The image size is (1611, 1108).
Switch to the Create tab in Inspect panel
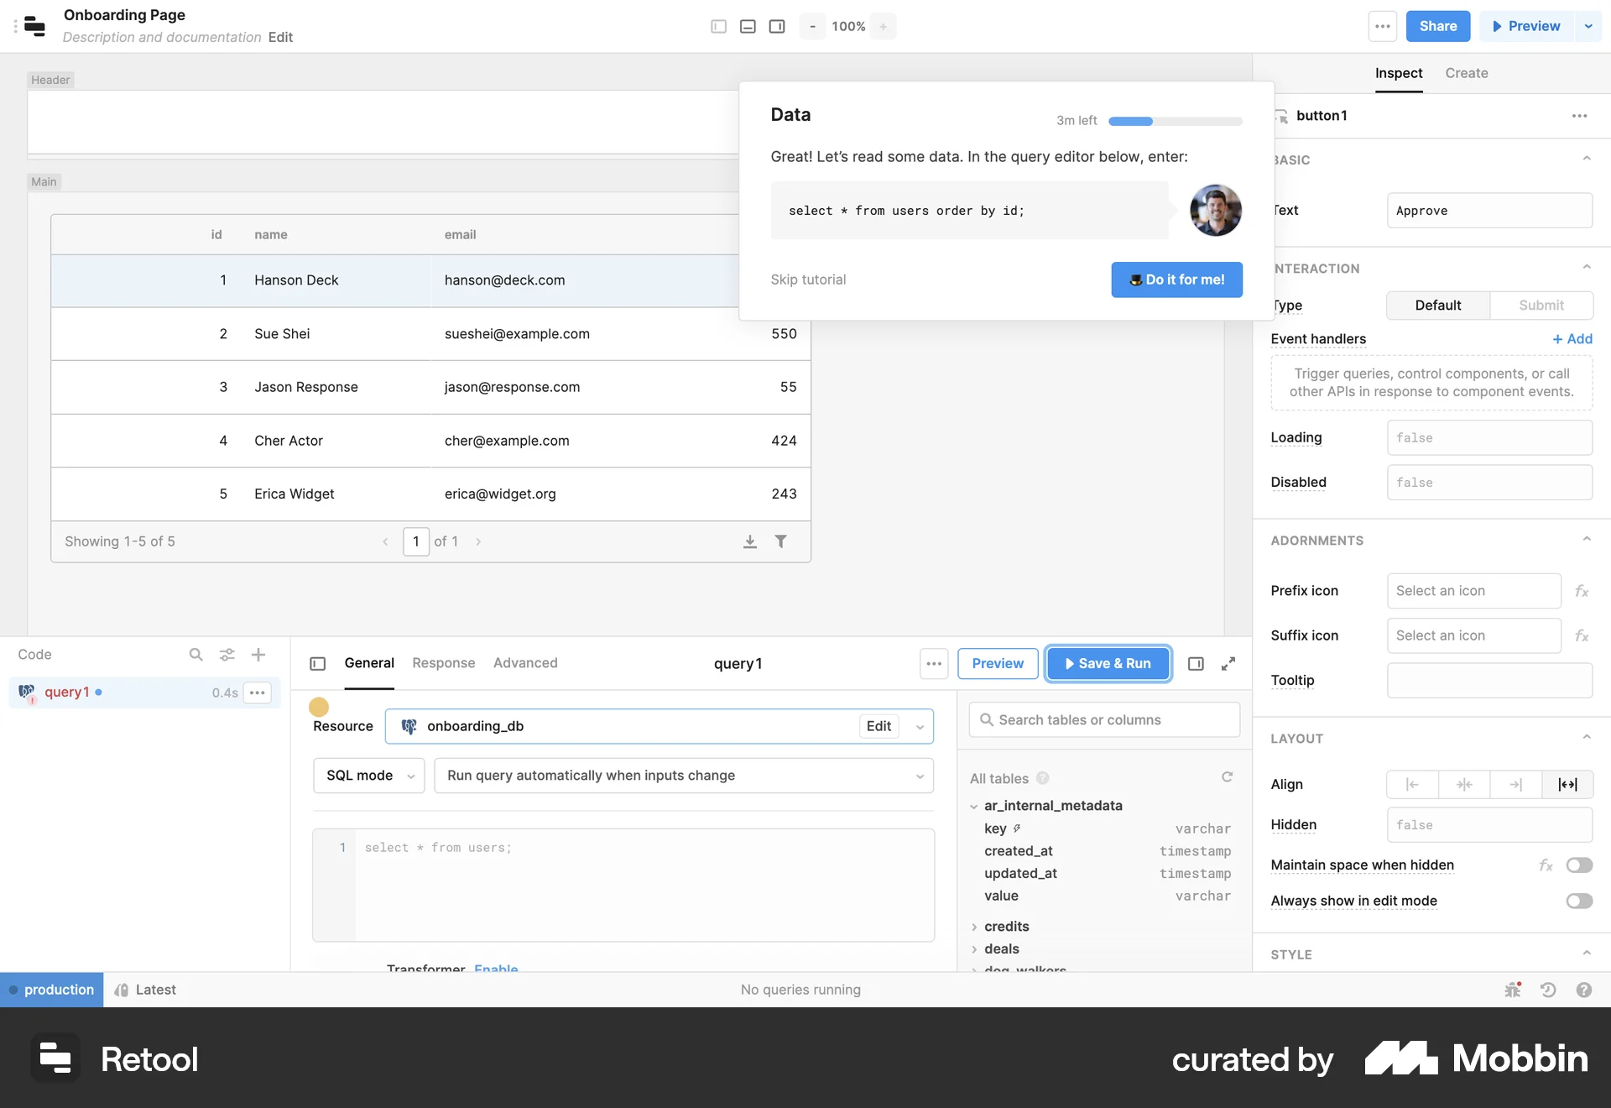coord(1466,73)
